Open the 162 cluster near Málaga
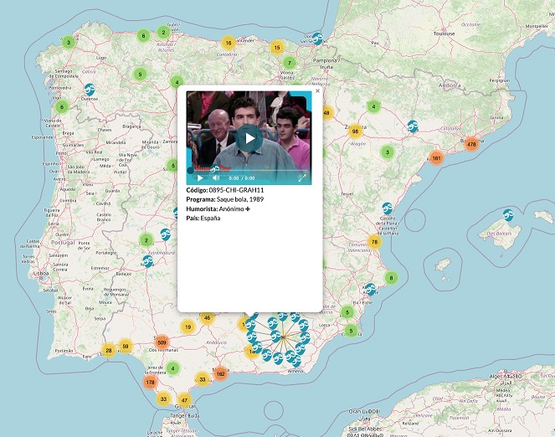The height and width of the screenshot is (437, 555). pyautogui.click(x=220, y=373)
